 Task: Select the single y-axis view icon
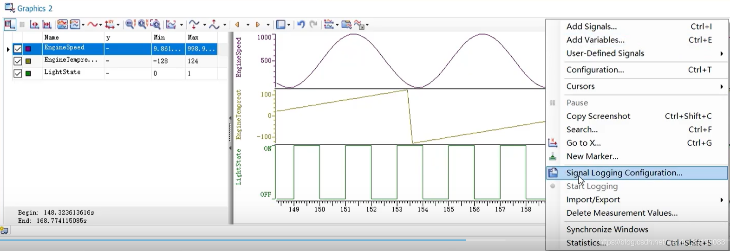coord(62,25)
